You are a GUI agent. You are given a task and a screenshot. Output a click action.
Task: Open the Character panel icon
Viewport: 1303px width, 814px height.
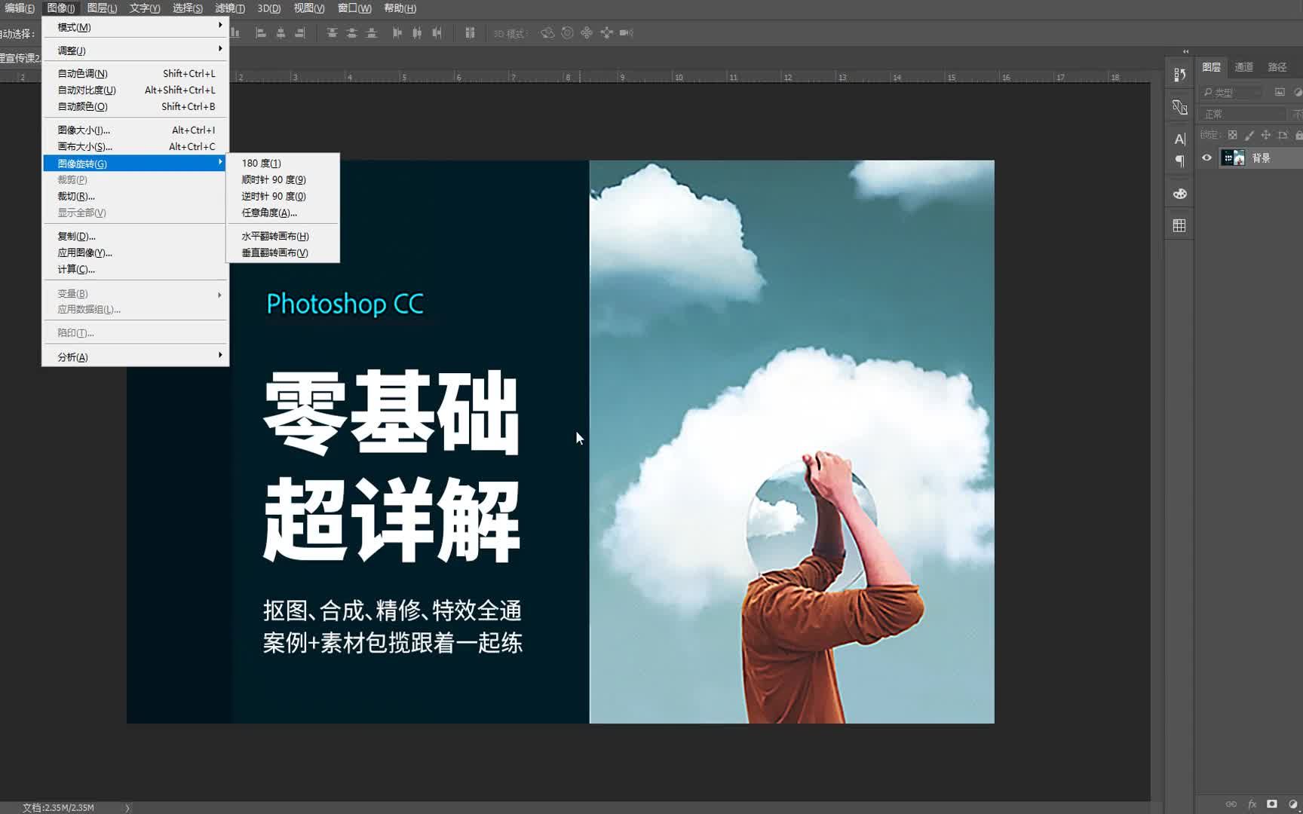coord(1180,139)
